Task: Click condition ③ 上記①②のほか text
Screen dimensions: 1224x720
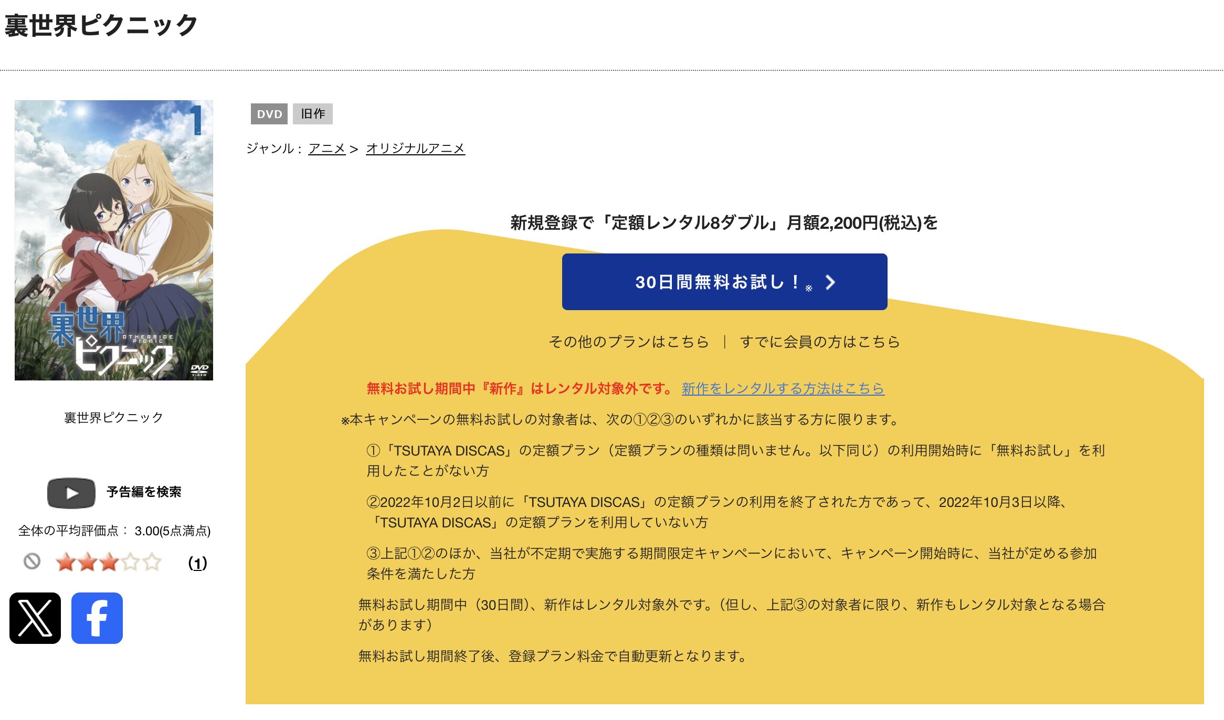Action: 732,564
